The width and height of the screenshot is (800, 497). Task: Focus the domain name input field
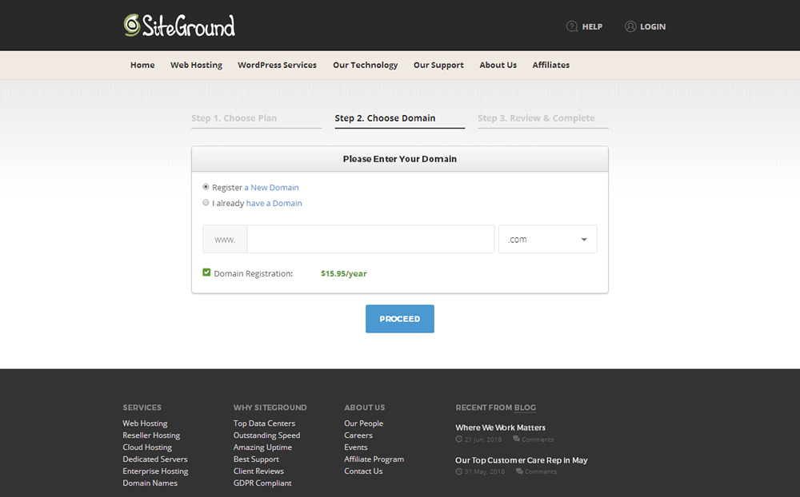tap(370, 239)
